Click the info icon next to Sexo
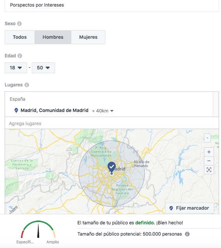Viewport: 221px width, 248px height. coord(19,24)
